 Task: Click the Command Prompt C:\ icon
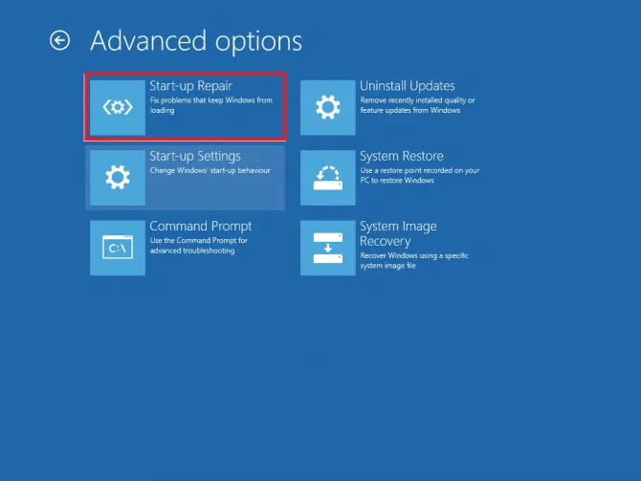tap(118, 248)
